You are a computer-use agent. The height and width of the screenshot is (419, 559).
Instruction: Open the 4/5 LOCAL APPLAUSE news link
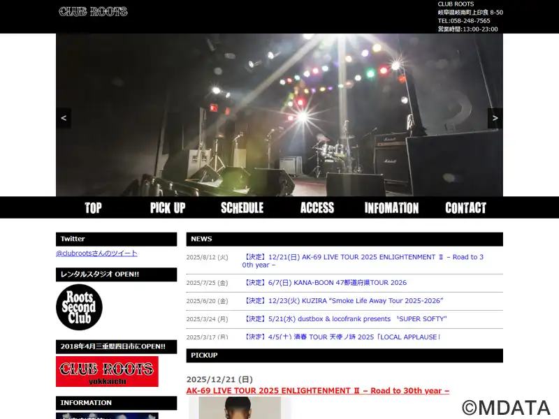pyautogui.click(x=342, y=337)
